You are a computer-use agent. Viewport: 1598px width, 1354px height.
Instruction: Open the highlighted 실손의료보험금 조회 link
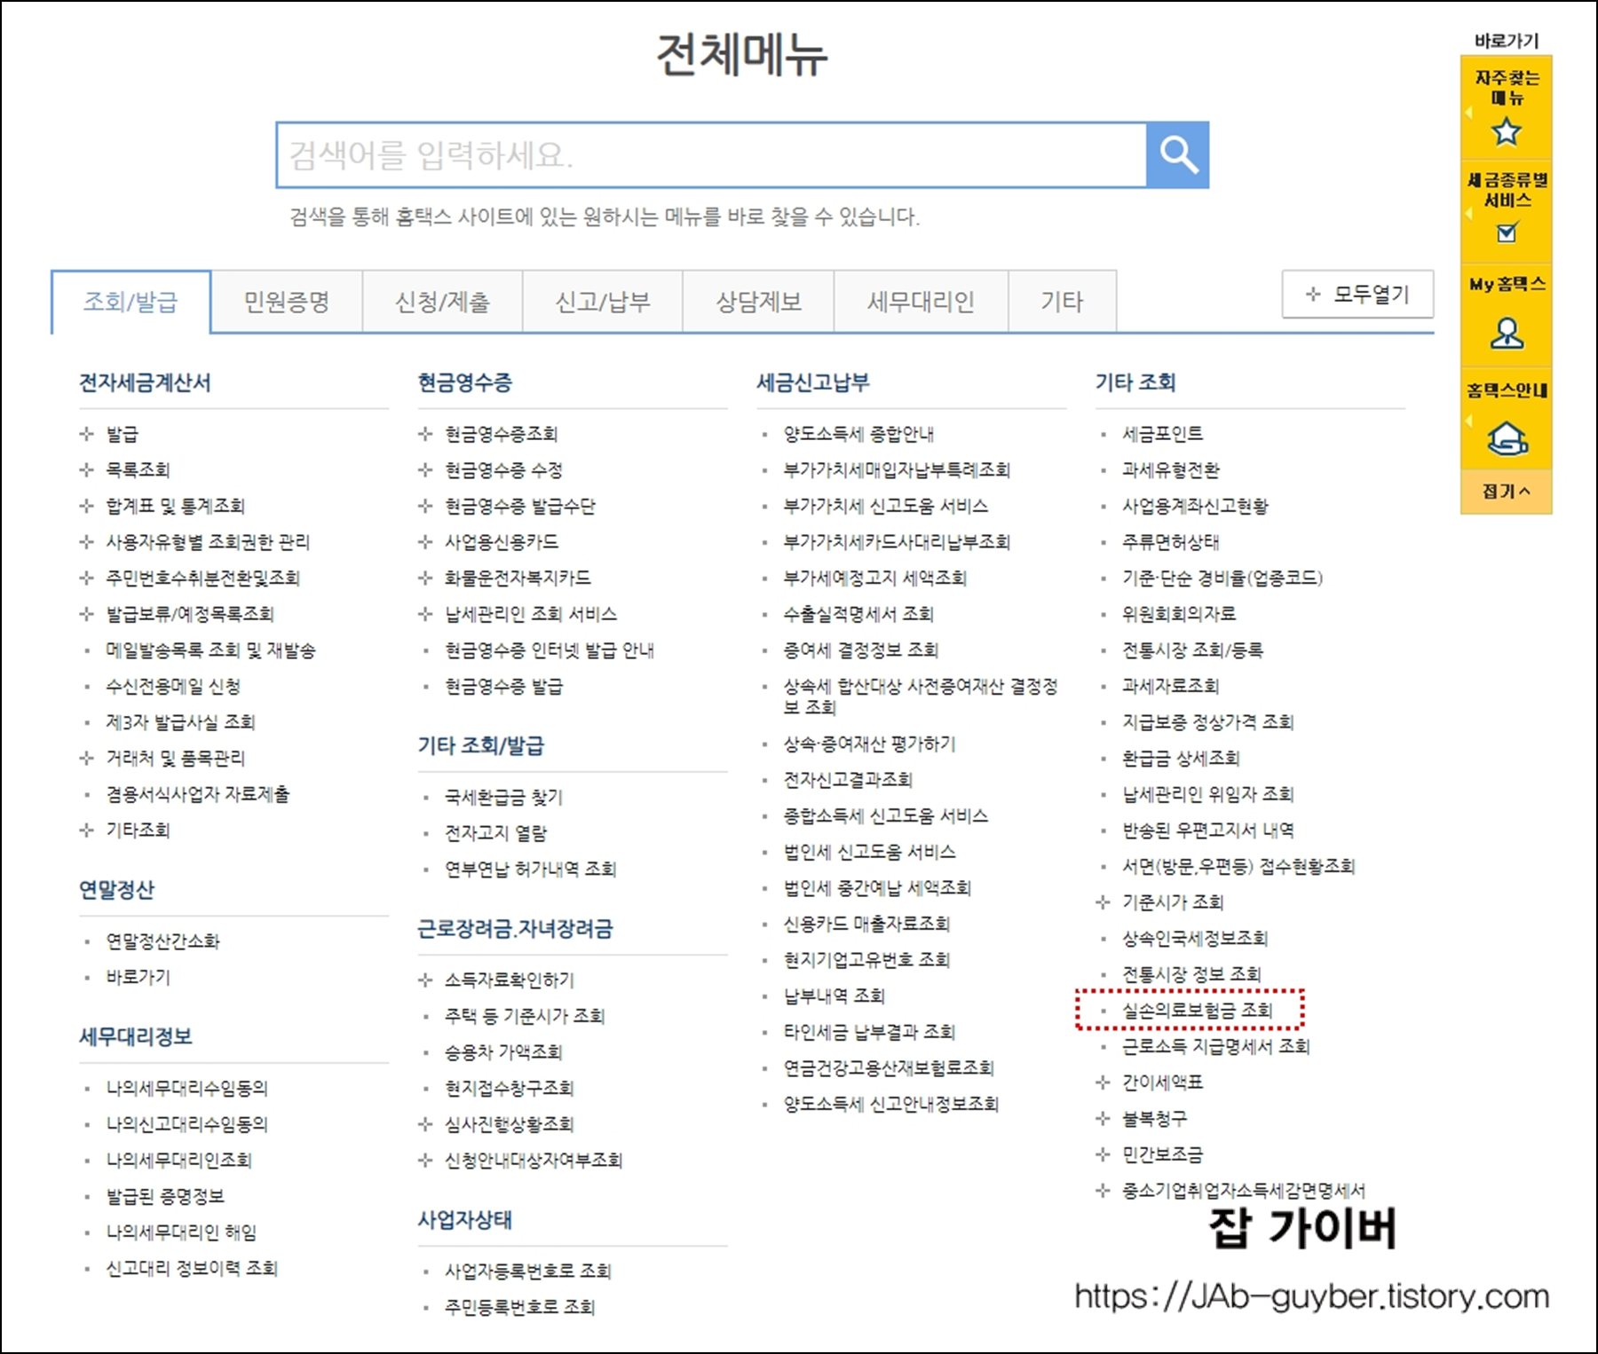click(1197, 1010)
